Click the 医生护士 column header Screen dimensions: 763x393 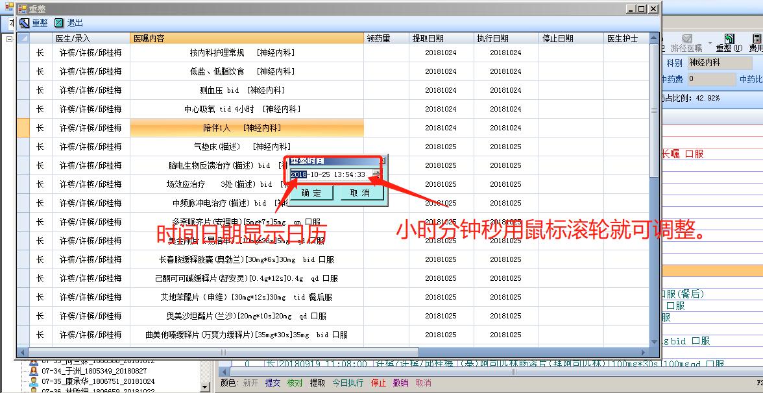point(626,38)
